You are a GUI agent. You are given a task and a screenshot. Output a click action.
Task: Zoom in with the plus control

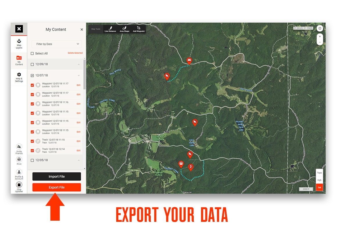pos(320,37)
